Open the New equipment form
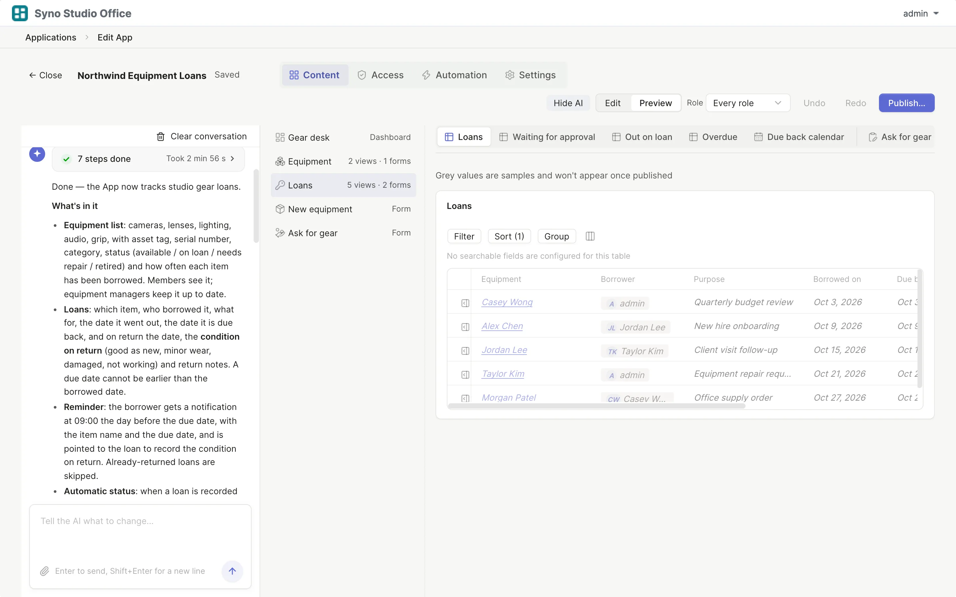956x597 pixels. pyautogui.click(x=343, y=209)
